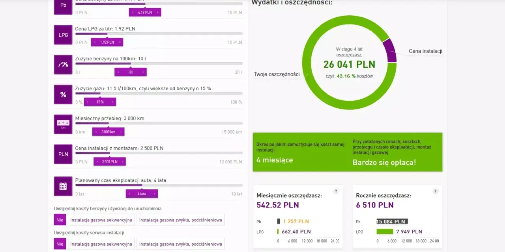Increase installation price 2500 PLN value
505x252 pixels.
[122, 162]
